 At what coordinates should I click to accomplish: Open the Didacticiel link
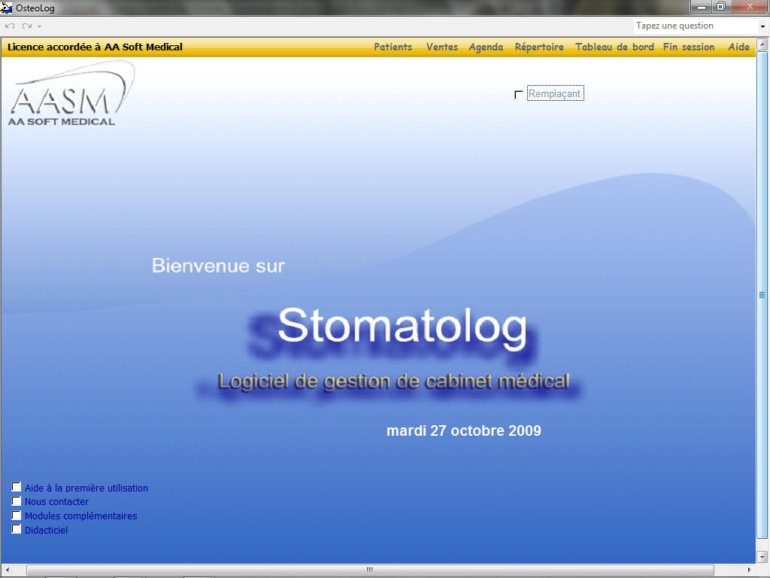pos(46,531)
